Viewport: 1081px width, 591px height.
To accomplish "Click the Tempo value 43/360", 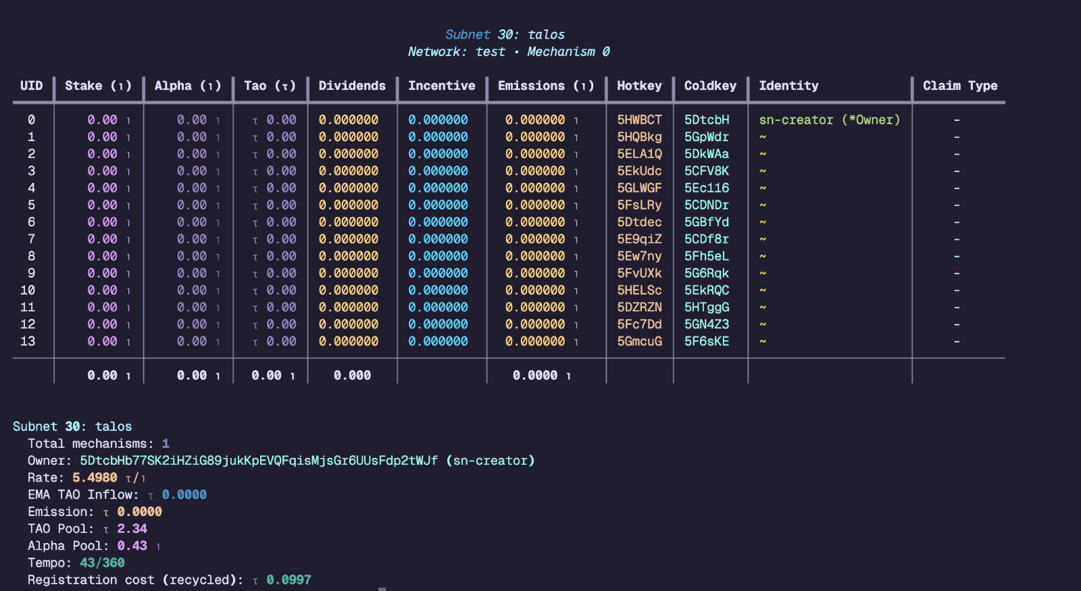I will 102,563.
